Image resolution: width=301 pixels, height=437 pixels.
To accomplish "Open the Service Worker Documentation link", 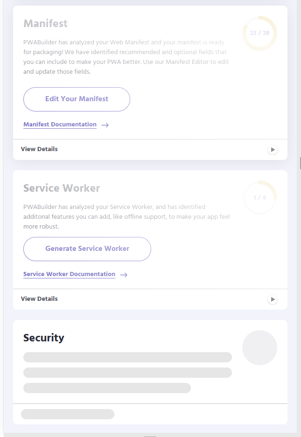I will click(x=69, y=274).
